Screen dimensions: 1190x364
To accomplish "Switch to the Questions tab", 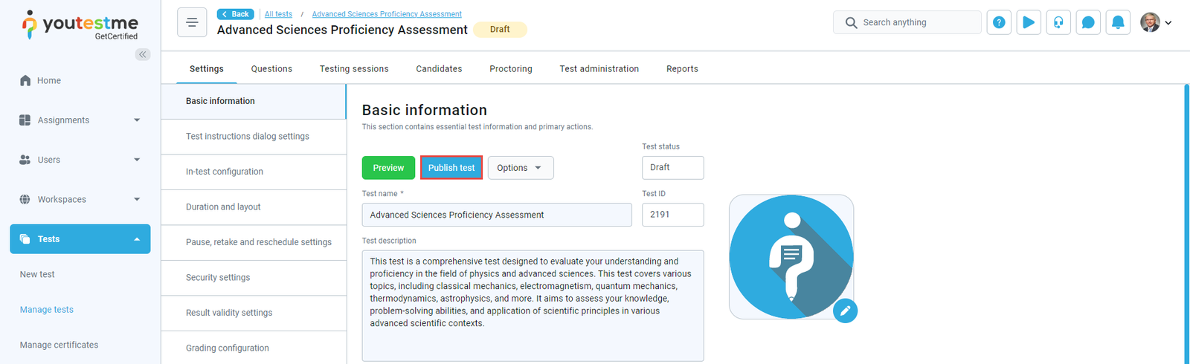I will pos(271,68).
